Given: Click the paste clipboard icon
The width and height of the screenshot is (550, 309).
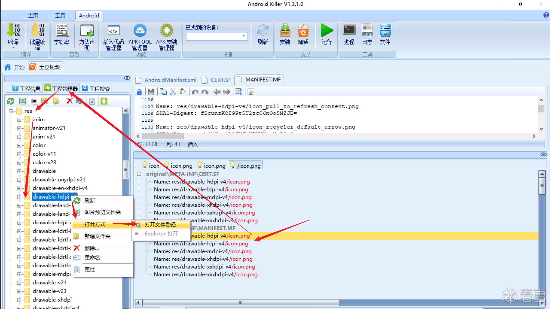Looking at the screenshot, I should pos(183,92).
